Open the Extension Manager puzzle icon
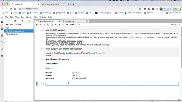 click(x=2, y=56)
